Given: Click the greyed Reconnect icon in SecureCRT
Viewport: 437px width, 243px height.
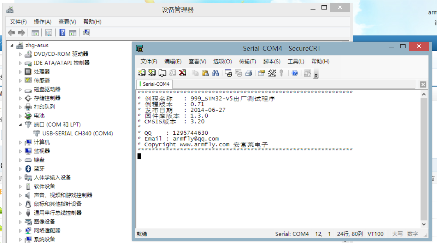Looking at the screenshot, I should (x=172, y=73).
